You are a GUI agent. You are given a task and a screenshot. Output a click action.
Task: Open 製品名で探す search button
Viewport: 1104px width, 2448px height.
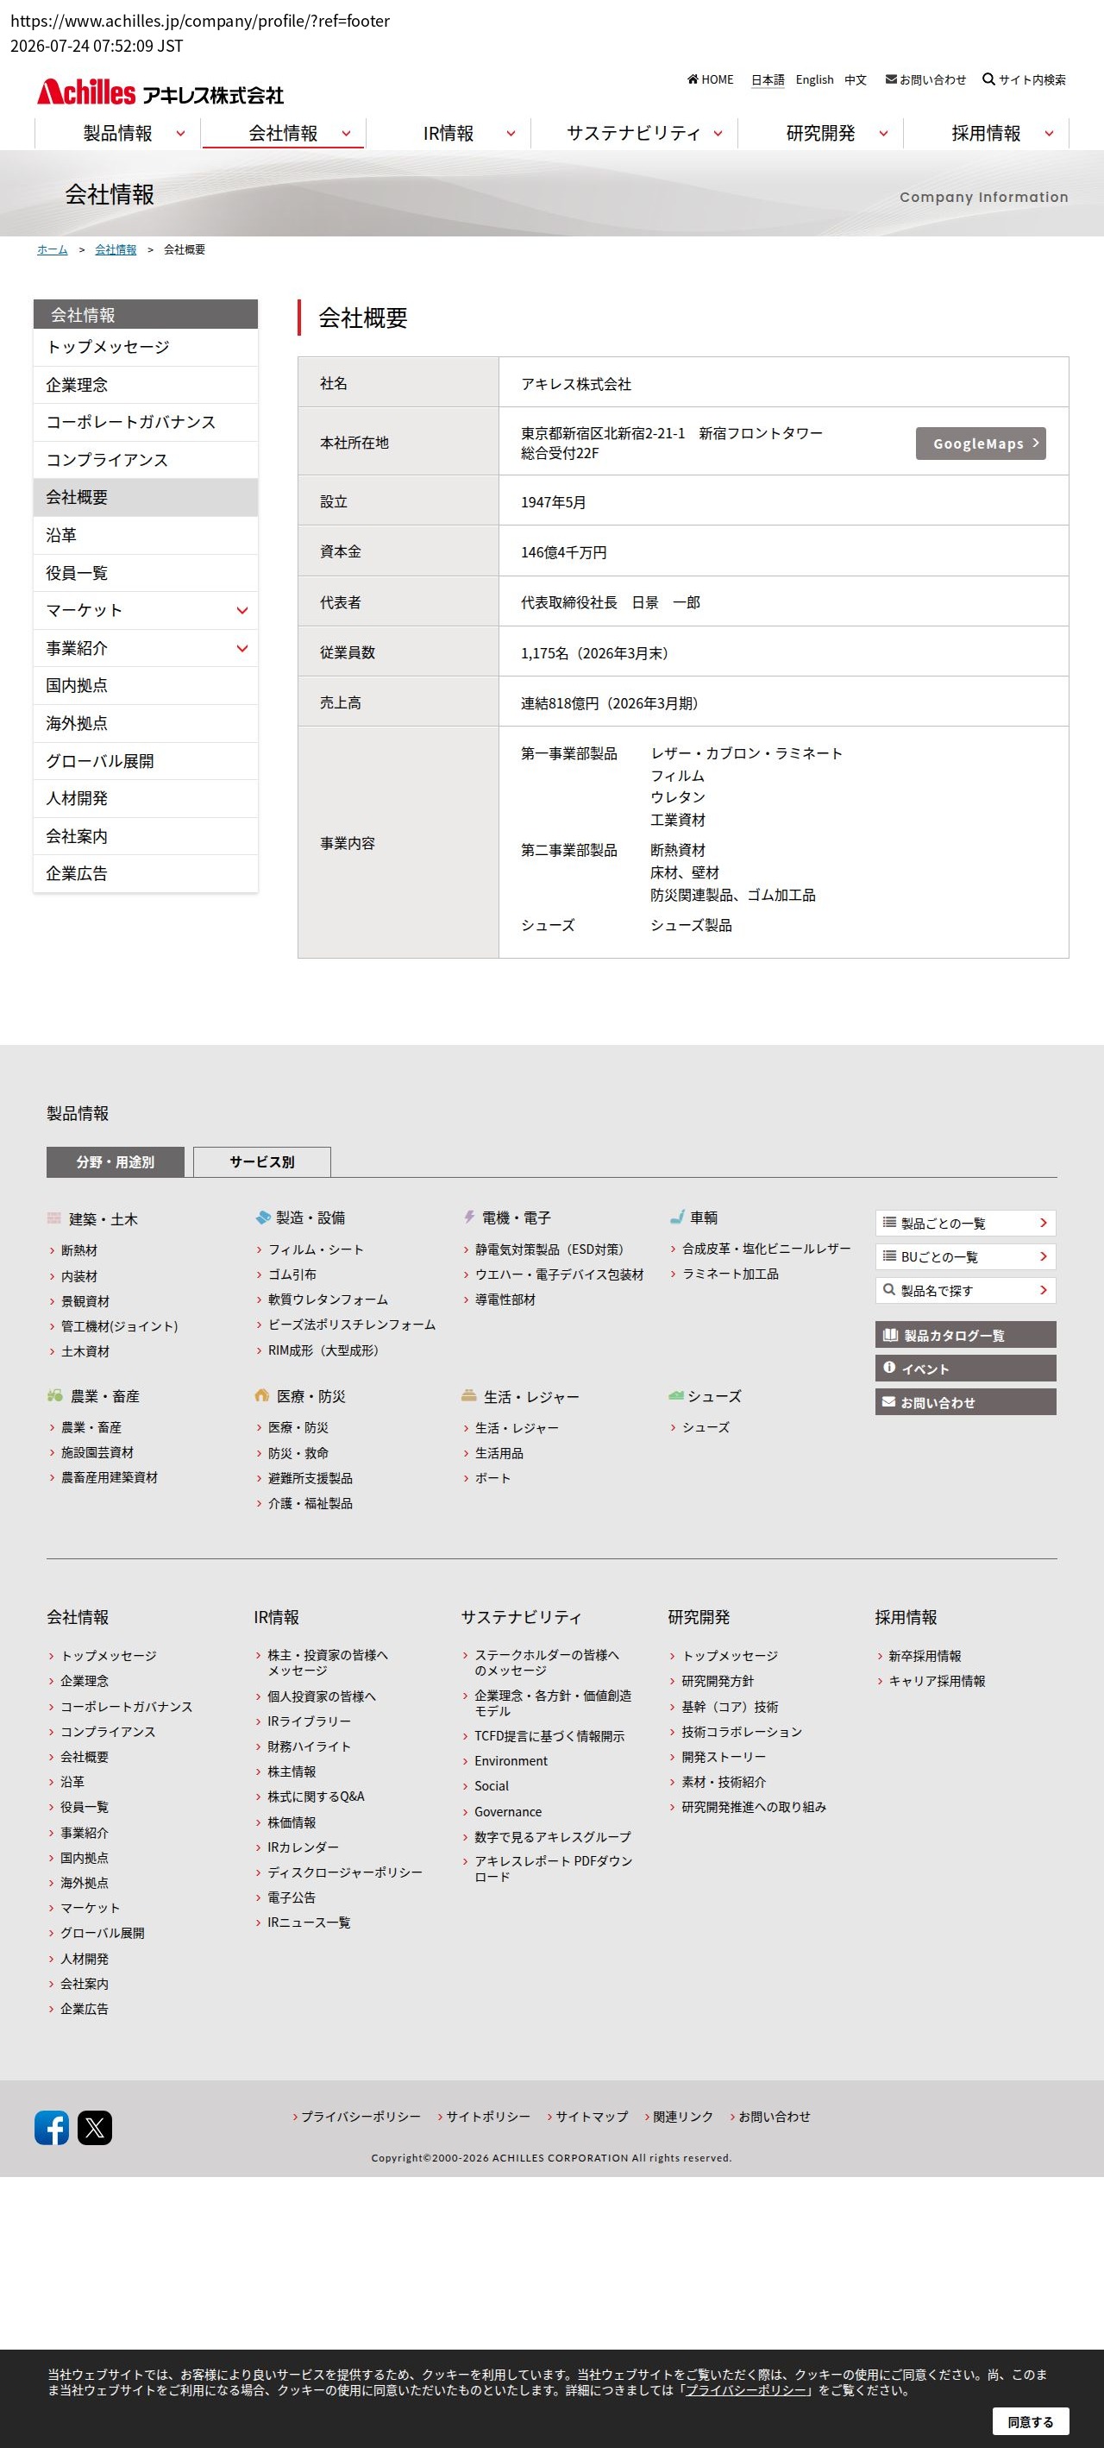tap(965, 1291)
